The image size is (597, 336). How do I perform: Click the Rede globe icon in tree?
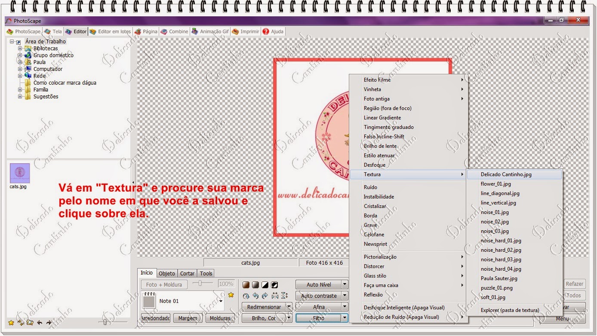click(28, 76)
